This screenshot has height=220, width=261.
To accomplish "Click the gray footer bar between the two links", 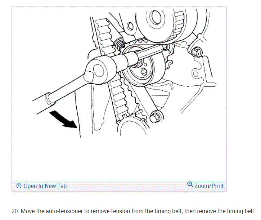I will click(127, 186).
